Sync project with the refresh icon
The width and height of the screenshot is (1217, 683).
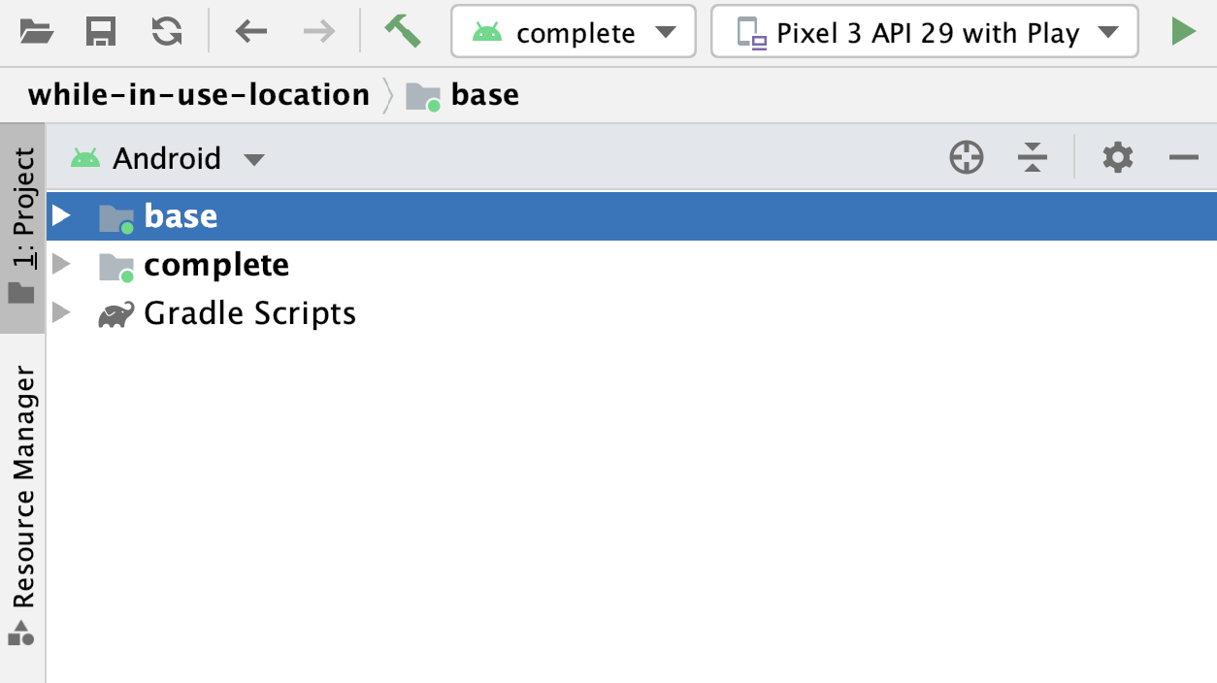pyautogui.click(x=167, y=32)
